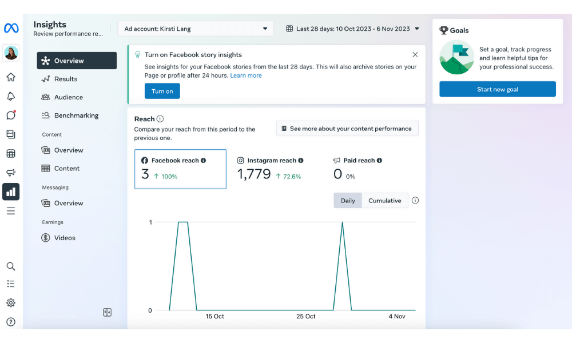572x343 pixels.
Task: Open the Benchmarking section
Action: pyautogui.click(x=75, y=115)
